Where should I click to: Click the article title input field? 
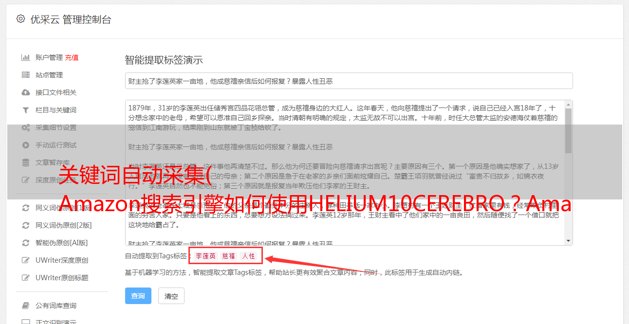click(349, 81)
